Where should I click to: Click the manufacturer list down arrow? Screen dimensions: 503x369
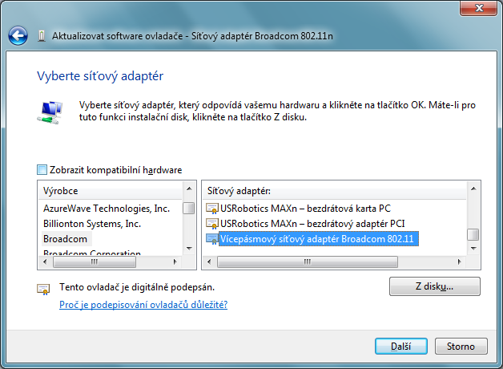tap(189, 249)
